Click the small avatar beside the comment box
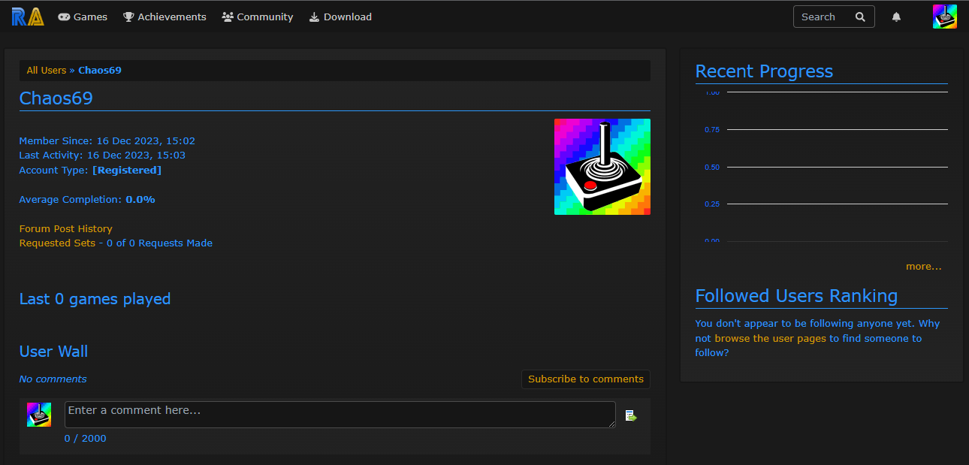Image resolution: width=969 pixels, height=465 pixels. 39,415
